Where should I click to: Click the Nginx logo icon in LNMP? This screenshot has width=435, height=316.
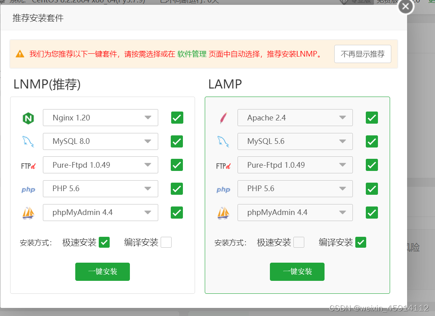click(28, 118)
